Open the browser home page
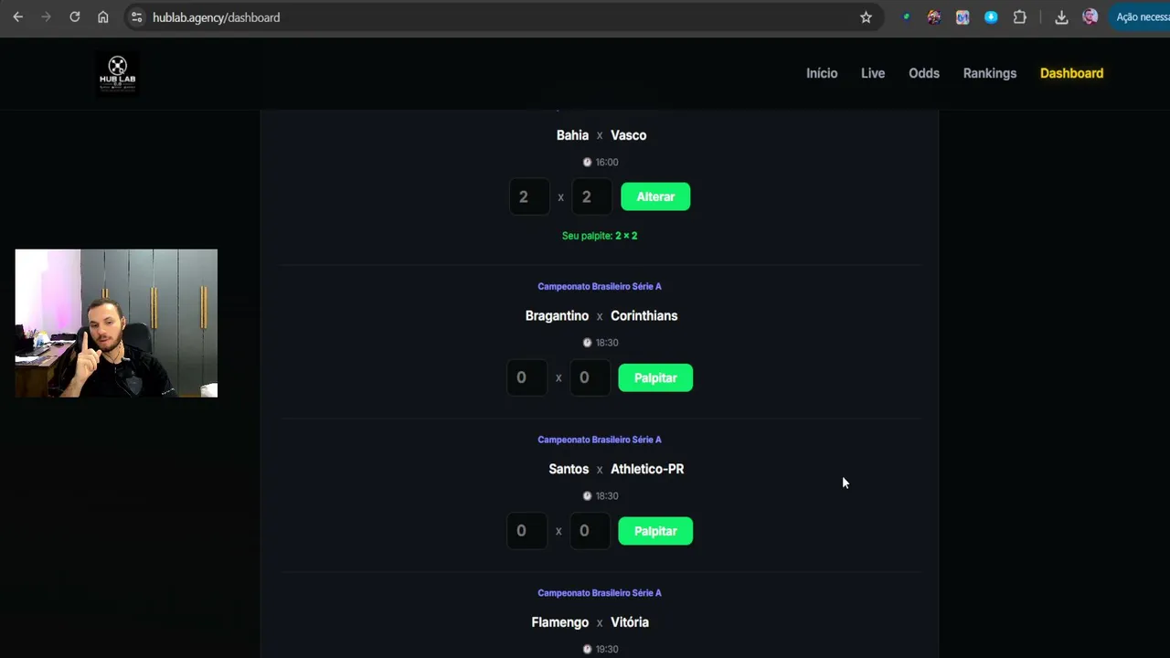Image resolution: width=1170 pixels, height=658 pixels. [103, 17]
